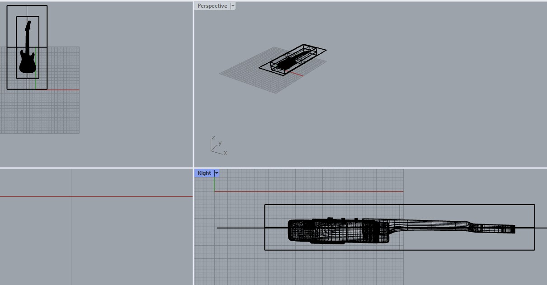This screenshot has width=547, height=285.
Task: Select the guitar wireframe body in the Right viewport
Action: click(338, 231)
